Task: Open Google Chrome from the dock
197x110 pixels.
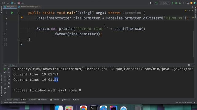Action: click(x=83, y=108)
